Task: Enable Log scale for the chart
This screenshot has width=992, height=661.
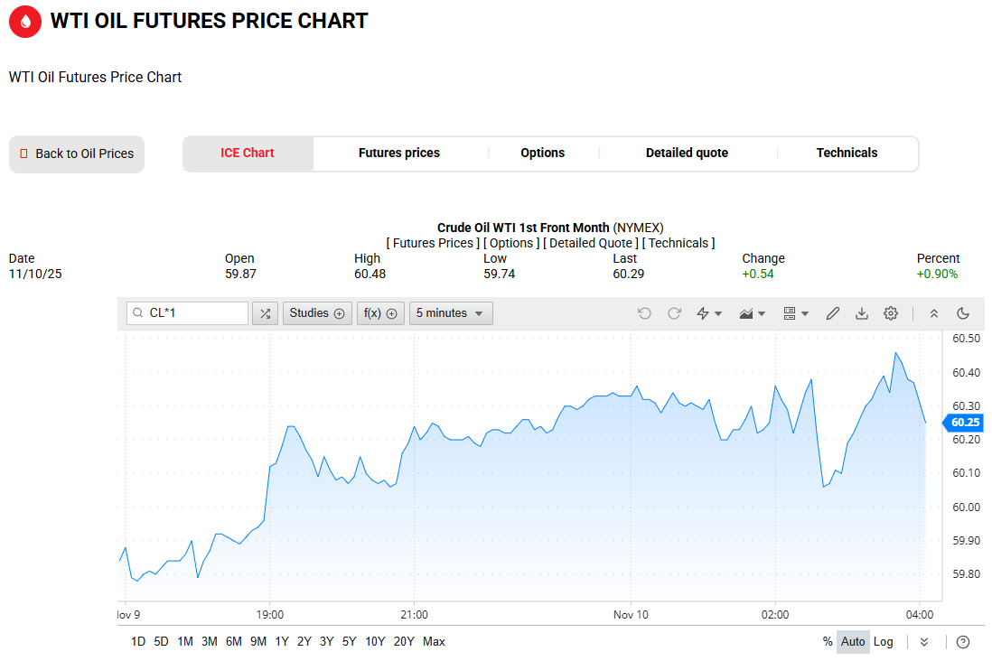Action: point(884,642)
